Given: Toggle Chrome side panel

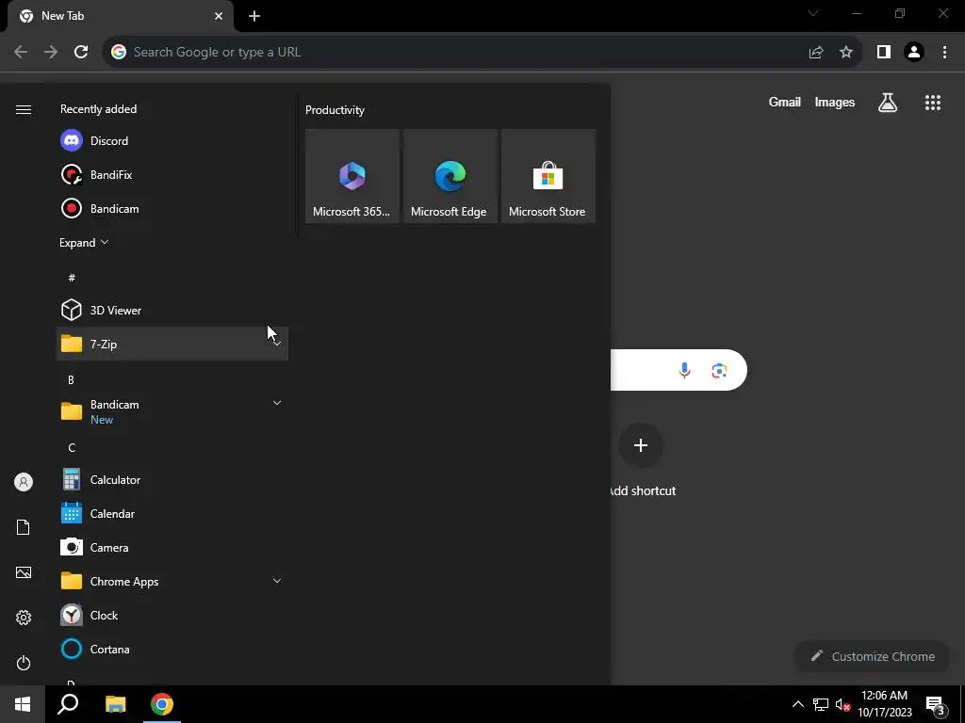Looking at the screenshot, I should point(884,53).
